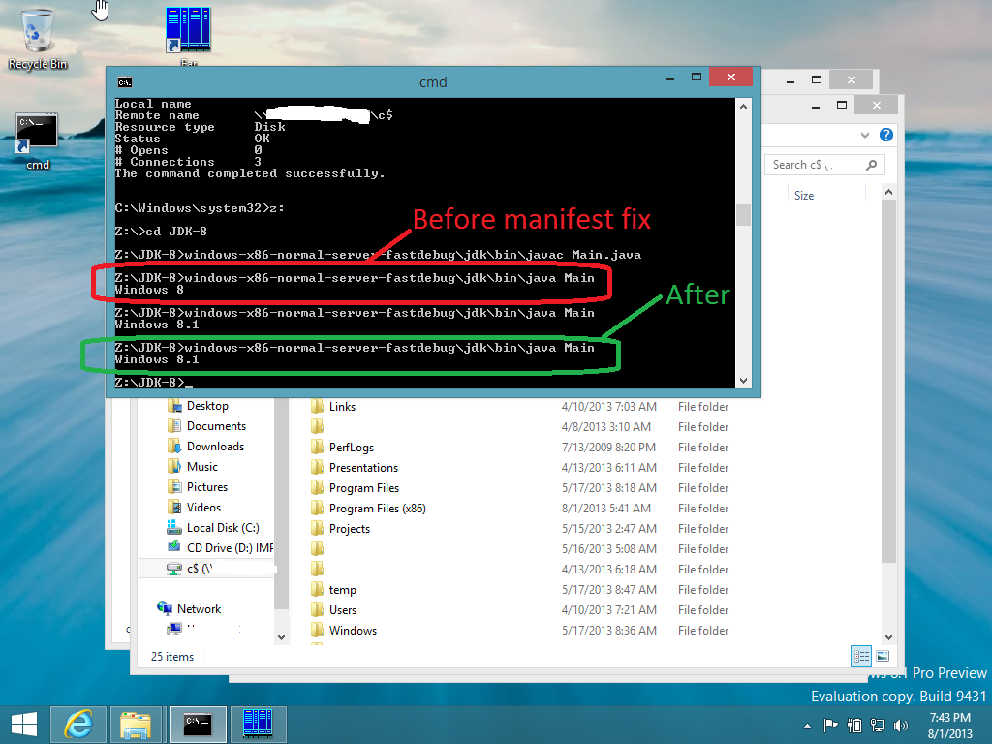Select Network in the navigation pane
This screenshot has width=992, height=744.
pyautogui.click(x=199, y=609)
